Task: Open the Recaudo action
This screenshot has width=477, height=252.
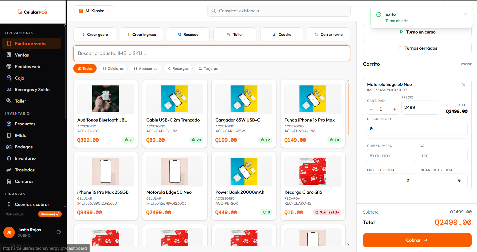Action: (x=188, y=34)
